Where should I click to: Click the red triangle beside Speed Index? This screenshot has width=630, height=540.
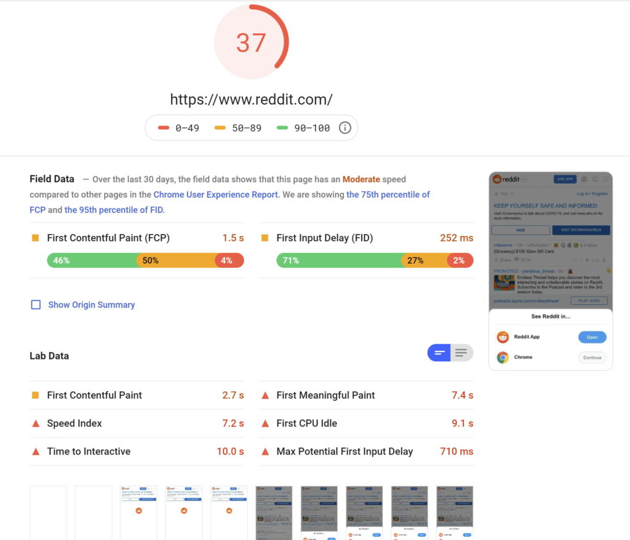click(36, 424)
